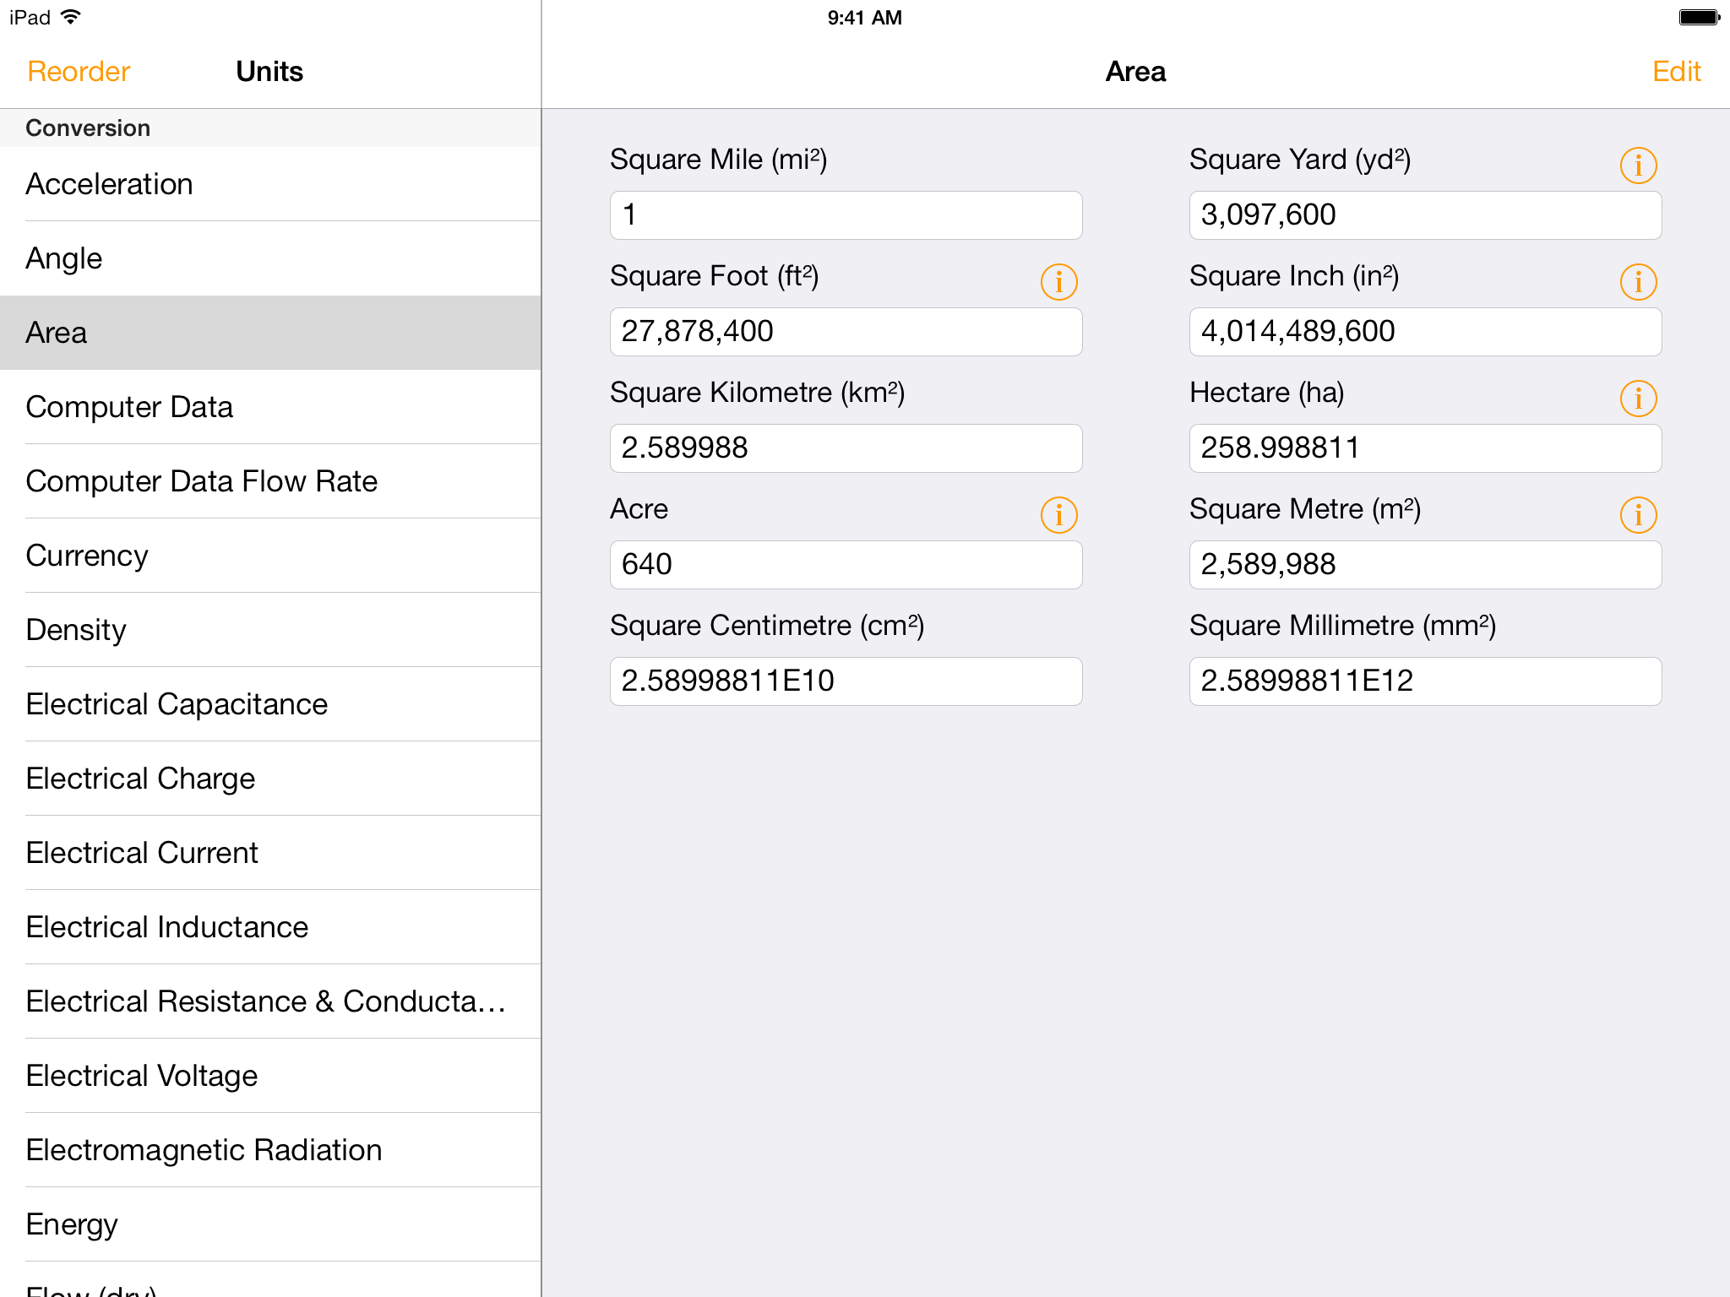
Task: Open info for Square Foot unit
Action: 1058,282
